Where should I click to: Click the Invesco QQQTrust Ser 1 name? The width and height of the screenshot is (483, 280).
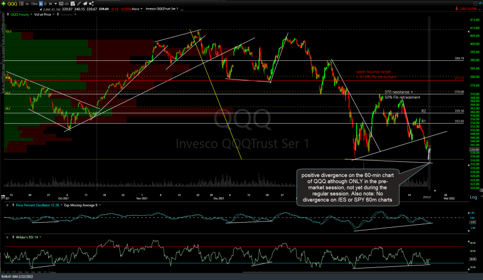pyautogui.click(x=162, y=9)
